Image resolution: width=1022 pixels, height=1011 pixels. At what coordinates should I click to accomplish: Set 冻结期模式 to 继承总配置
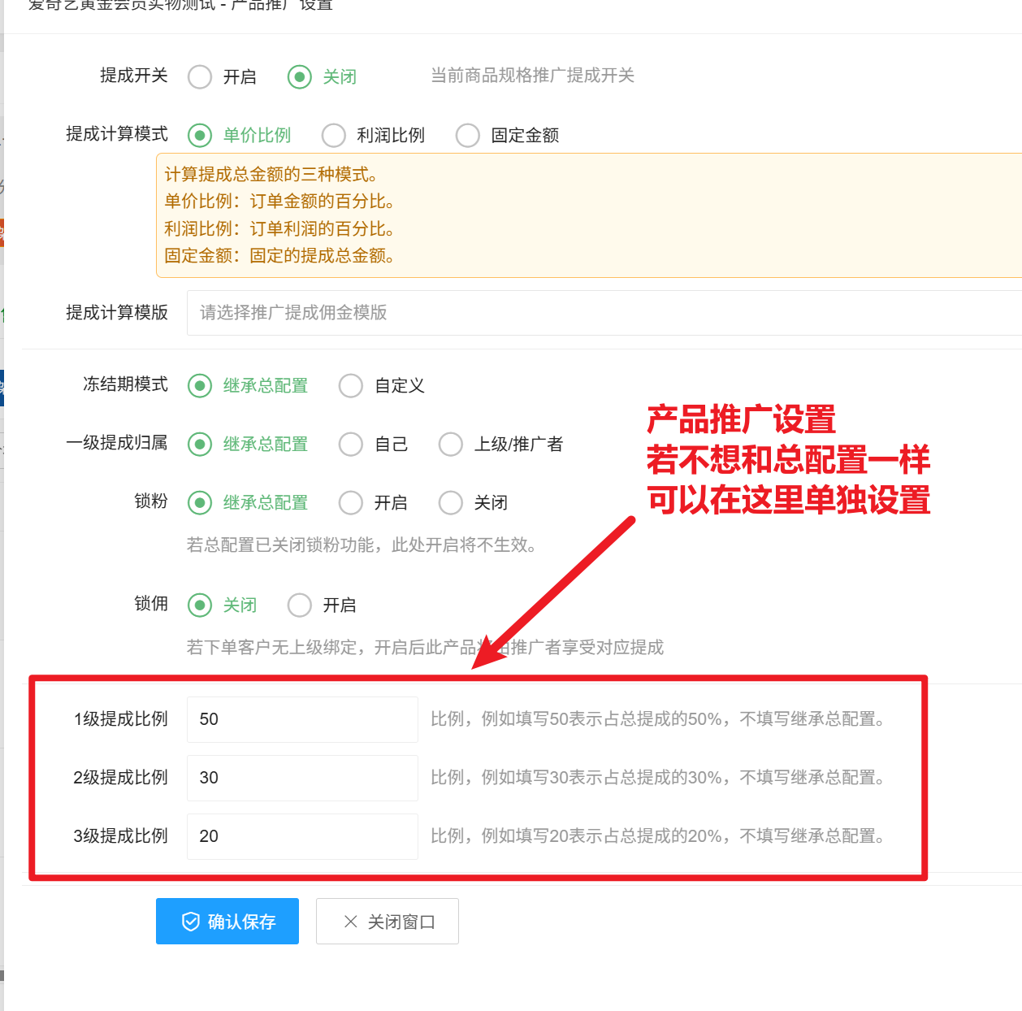(200, 386)
